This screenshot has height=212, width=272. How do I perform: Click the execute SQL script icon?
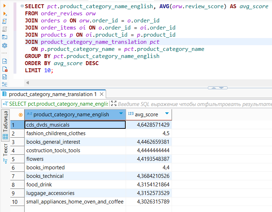[5, 21]
